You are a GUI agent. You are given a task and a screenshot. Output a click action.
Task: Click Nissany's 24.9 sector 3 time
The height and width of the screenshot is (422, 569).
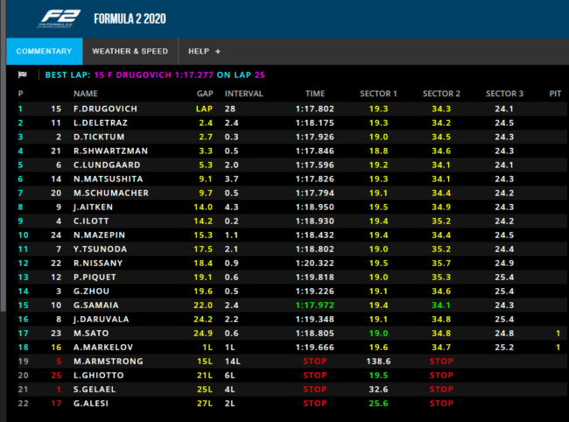(x=504, y=263)
